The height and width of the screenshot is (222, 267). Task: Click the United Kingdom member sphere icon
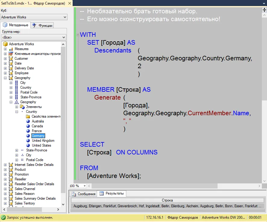pyautogui.click(x=28, y=141)
